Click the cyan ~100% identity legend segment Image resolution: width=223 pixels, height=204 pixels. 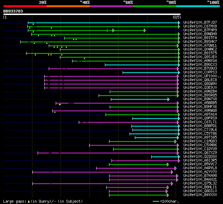[x=198, y=6]
